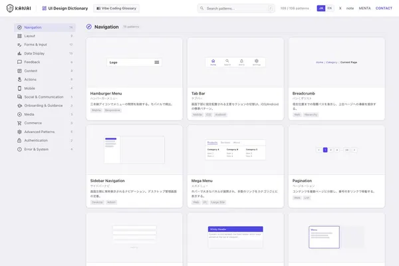This screenshot has width=399, height=266.
Task: Open the Hamburger Menu card title
Action: coord(106,93)
